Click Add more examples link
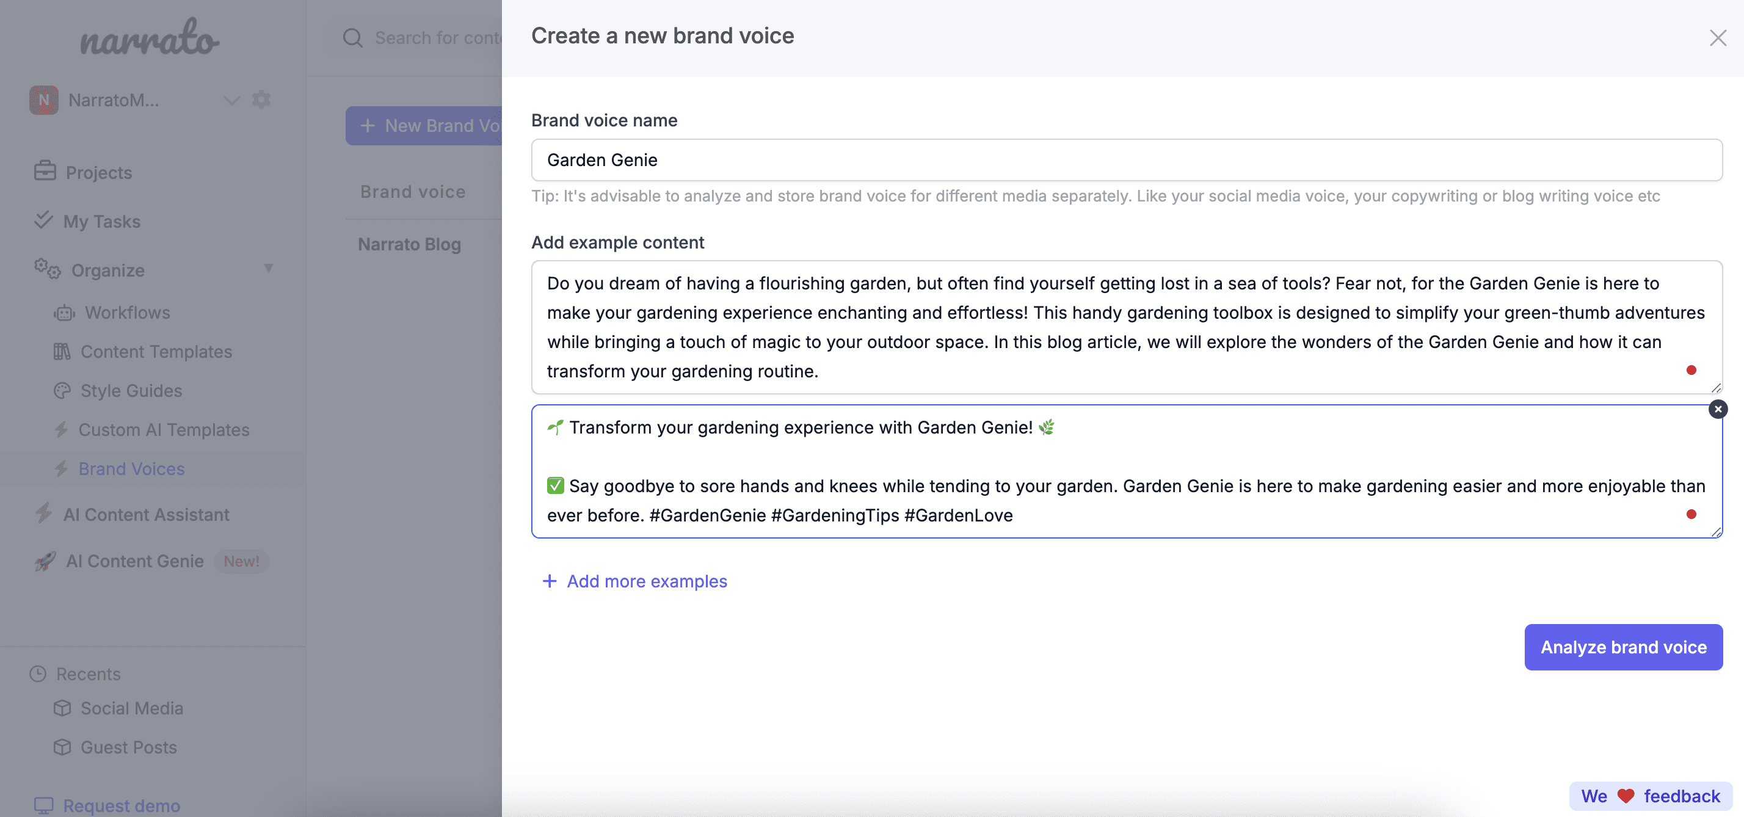Screen dimensions: 1744x817 click(647, 581)
